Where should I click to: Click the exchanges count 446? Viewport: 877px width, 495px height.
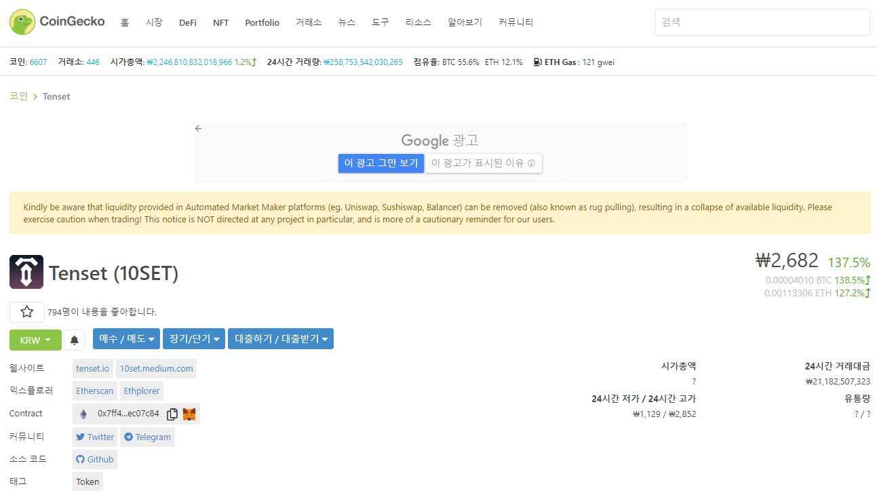pyautogui.click(x=93, y=62)
